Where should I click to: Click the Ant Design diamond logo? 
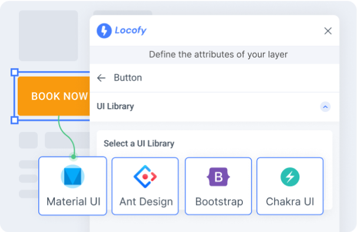click(x=145, y=177)
